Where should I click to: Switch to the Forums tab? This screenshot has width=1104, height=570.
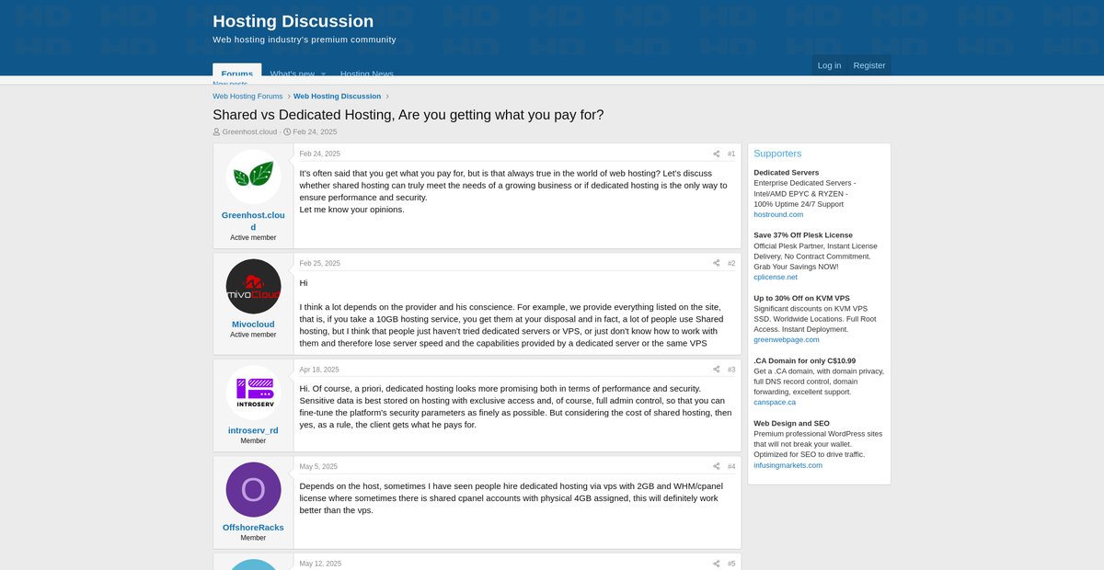[237, 74]
